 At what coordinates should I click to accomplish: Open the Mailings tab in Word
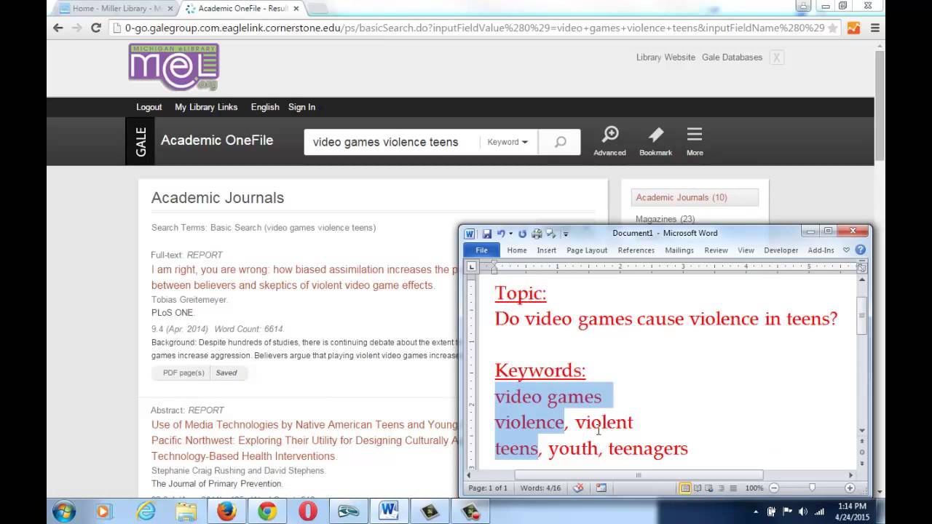[x=679, y=250]
